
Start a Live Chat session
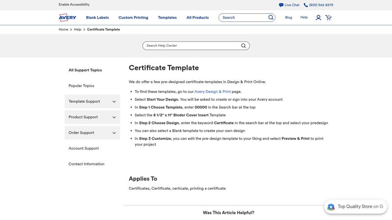(x=289, y=5)
